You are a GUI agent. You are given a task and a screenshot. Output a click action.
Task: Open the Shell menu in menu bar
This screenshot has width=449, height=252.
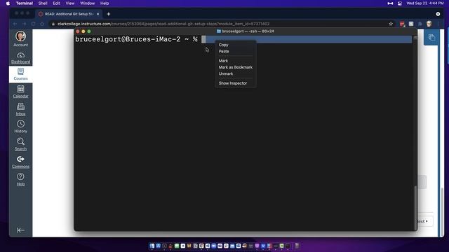tap(43, 3)
